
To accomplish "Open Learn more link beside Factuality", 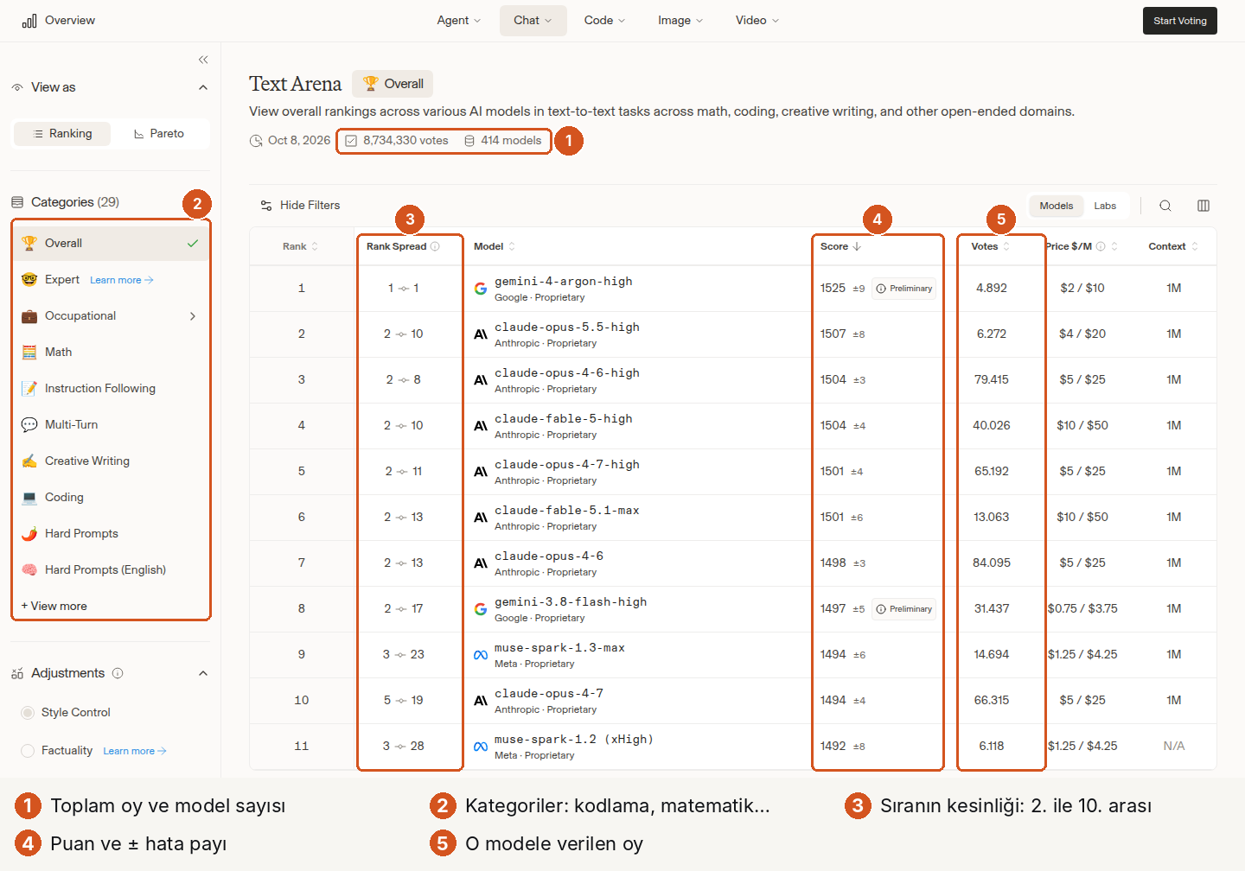I will tap(135, 751).
